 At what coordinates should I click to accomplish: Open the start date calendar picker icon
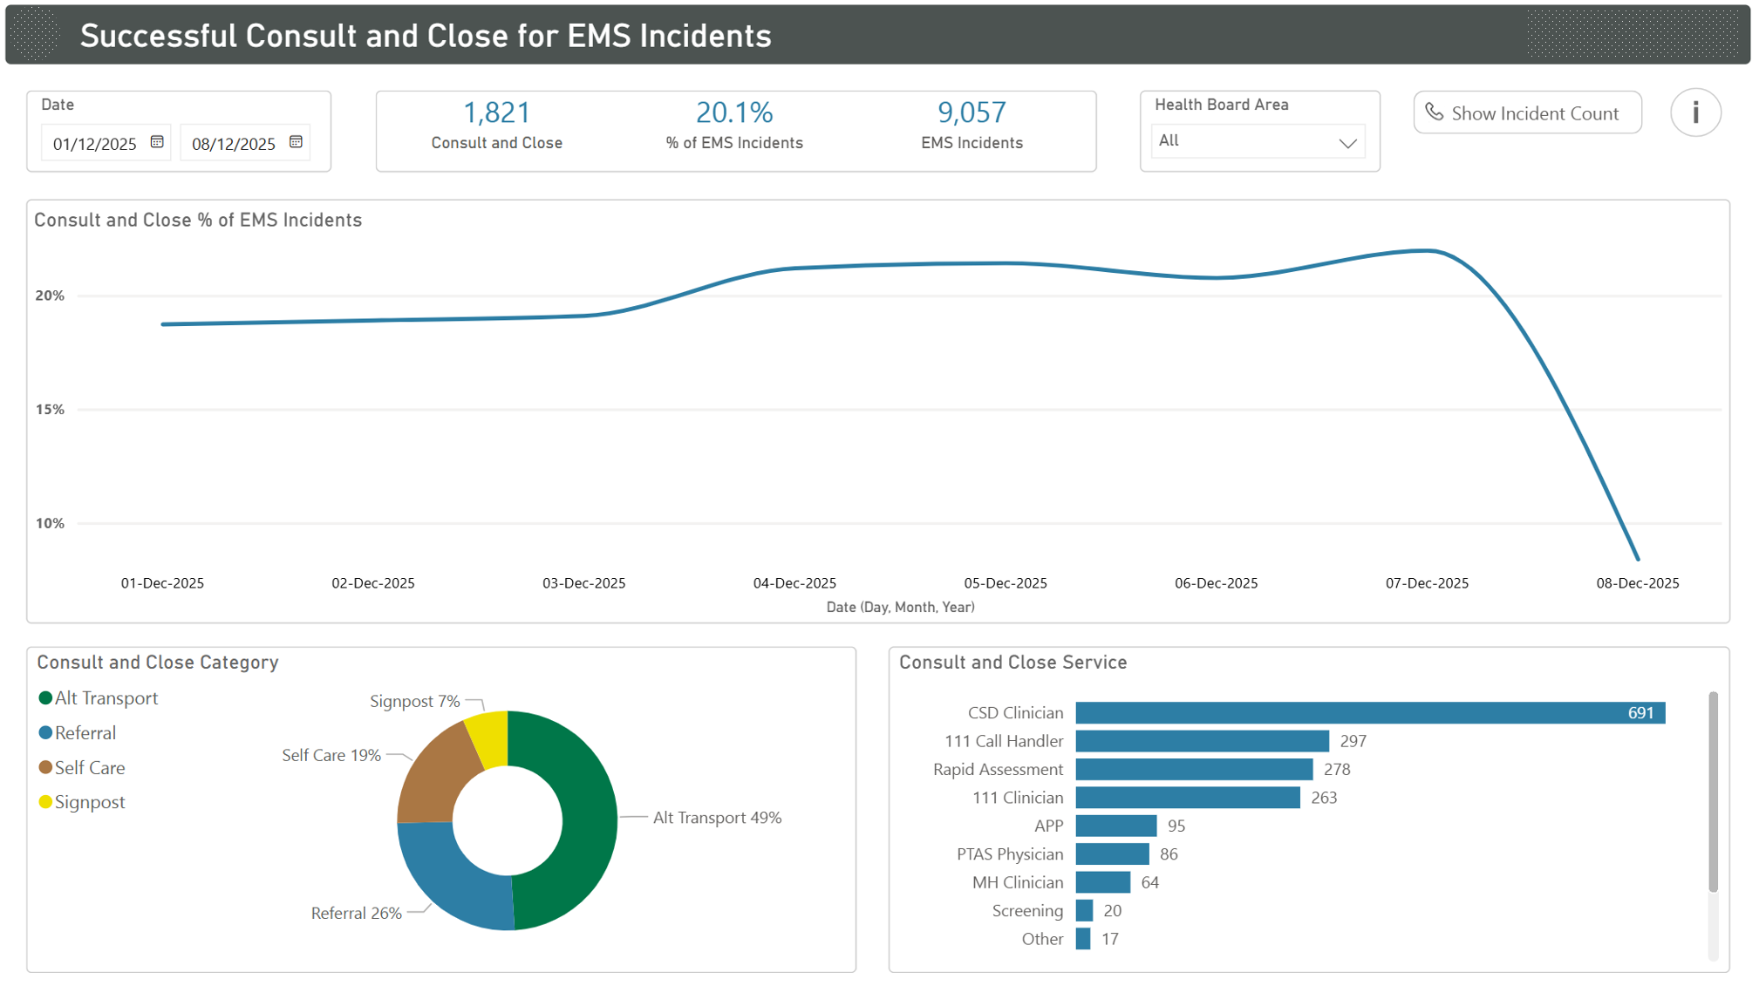pos(155,141)
